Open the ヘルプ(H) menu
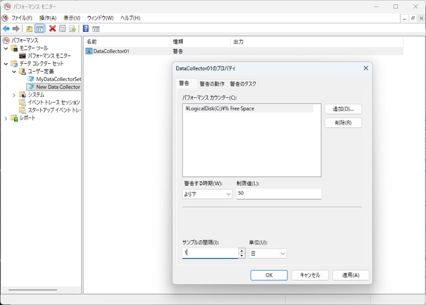 click(x=131, y=18)
